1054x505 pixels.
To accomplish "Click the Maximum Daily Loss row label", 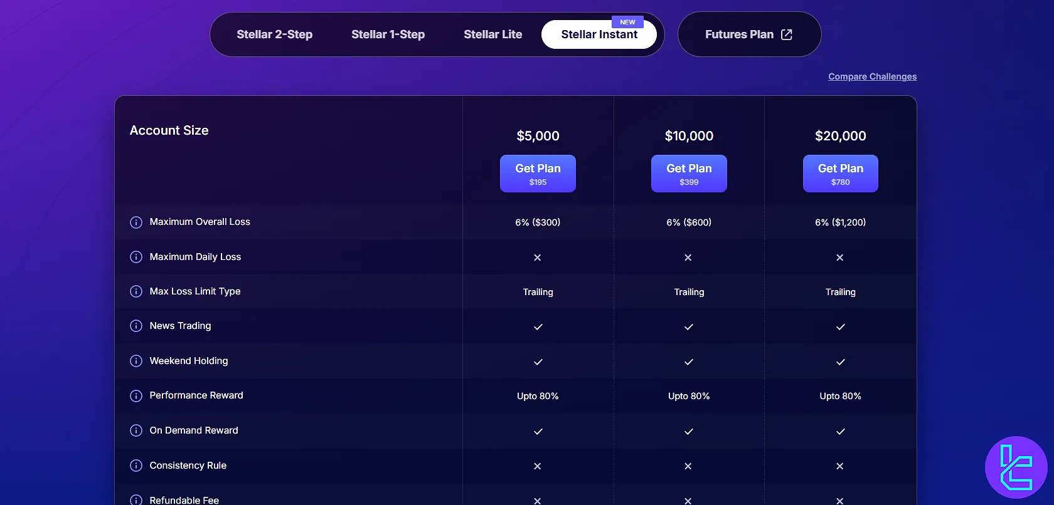I will pyautogui.click(x=195, y=257).
